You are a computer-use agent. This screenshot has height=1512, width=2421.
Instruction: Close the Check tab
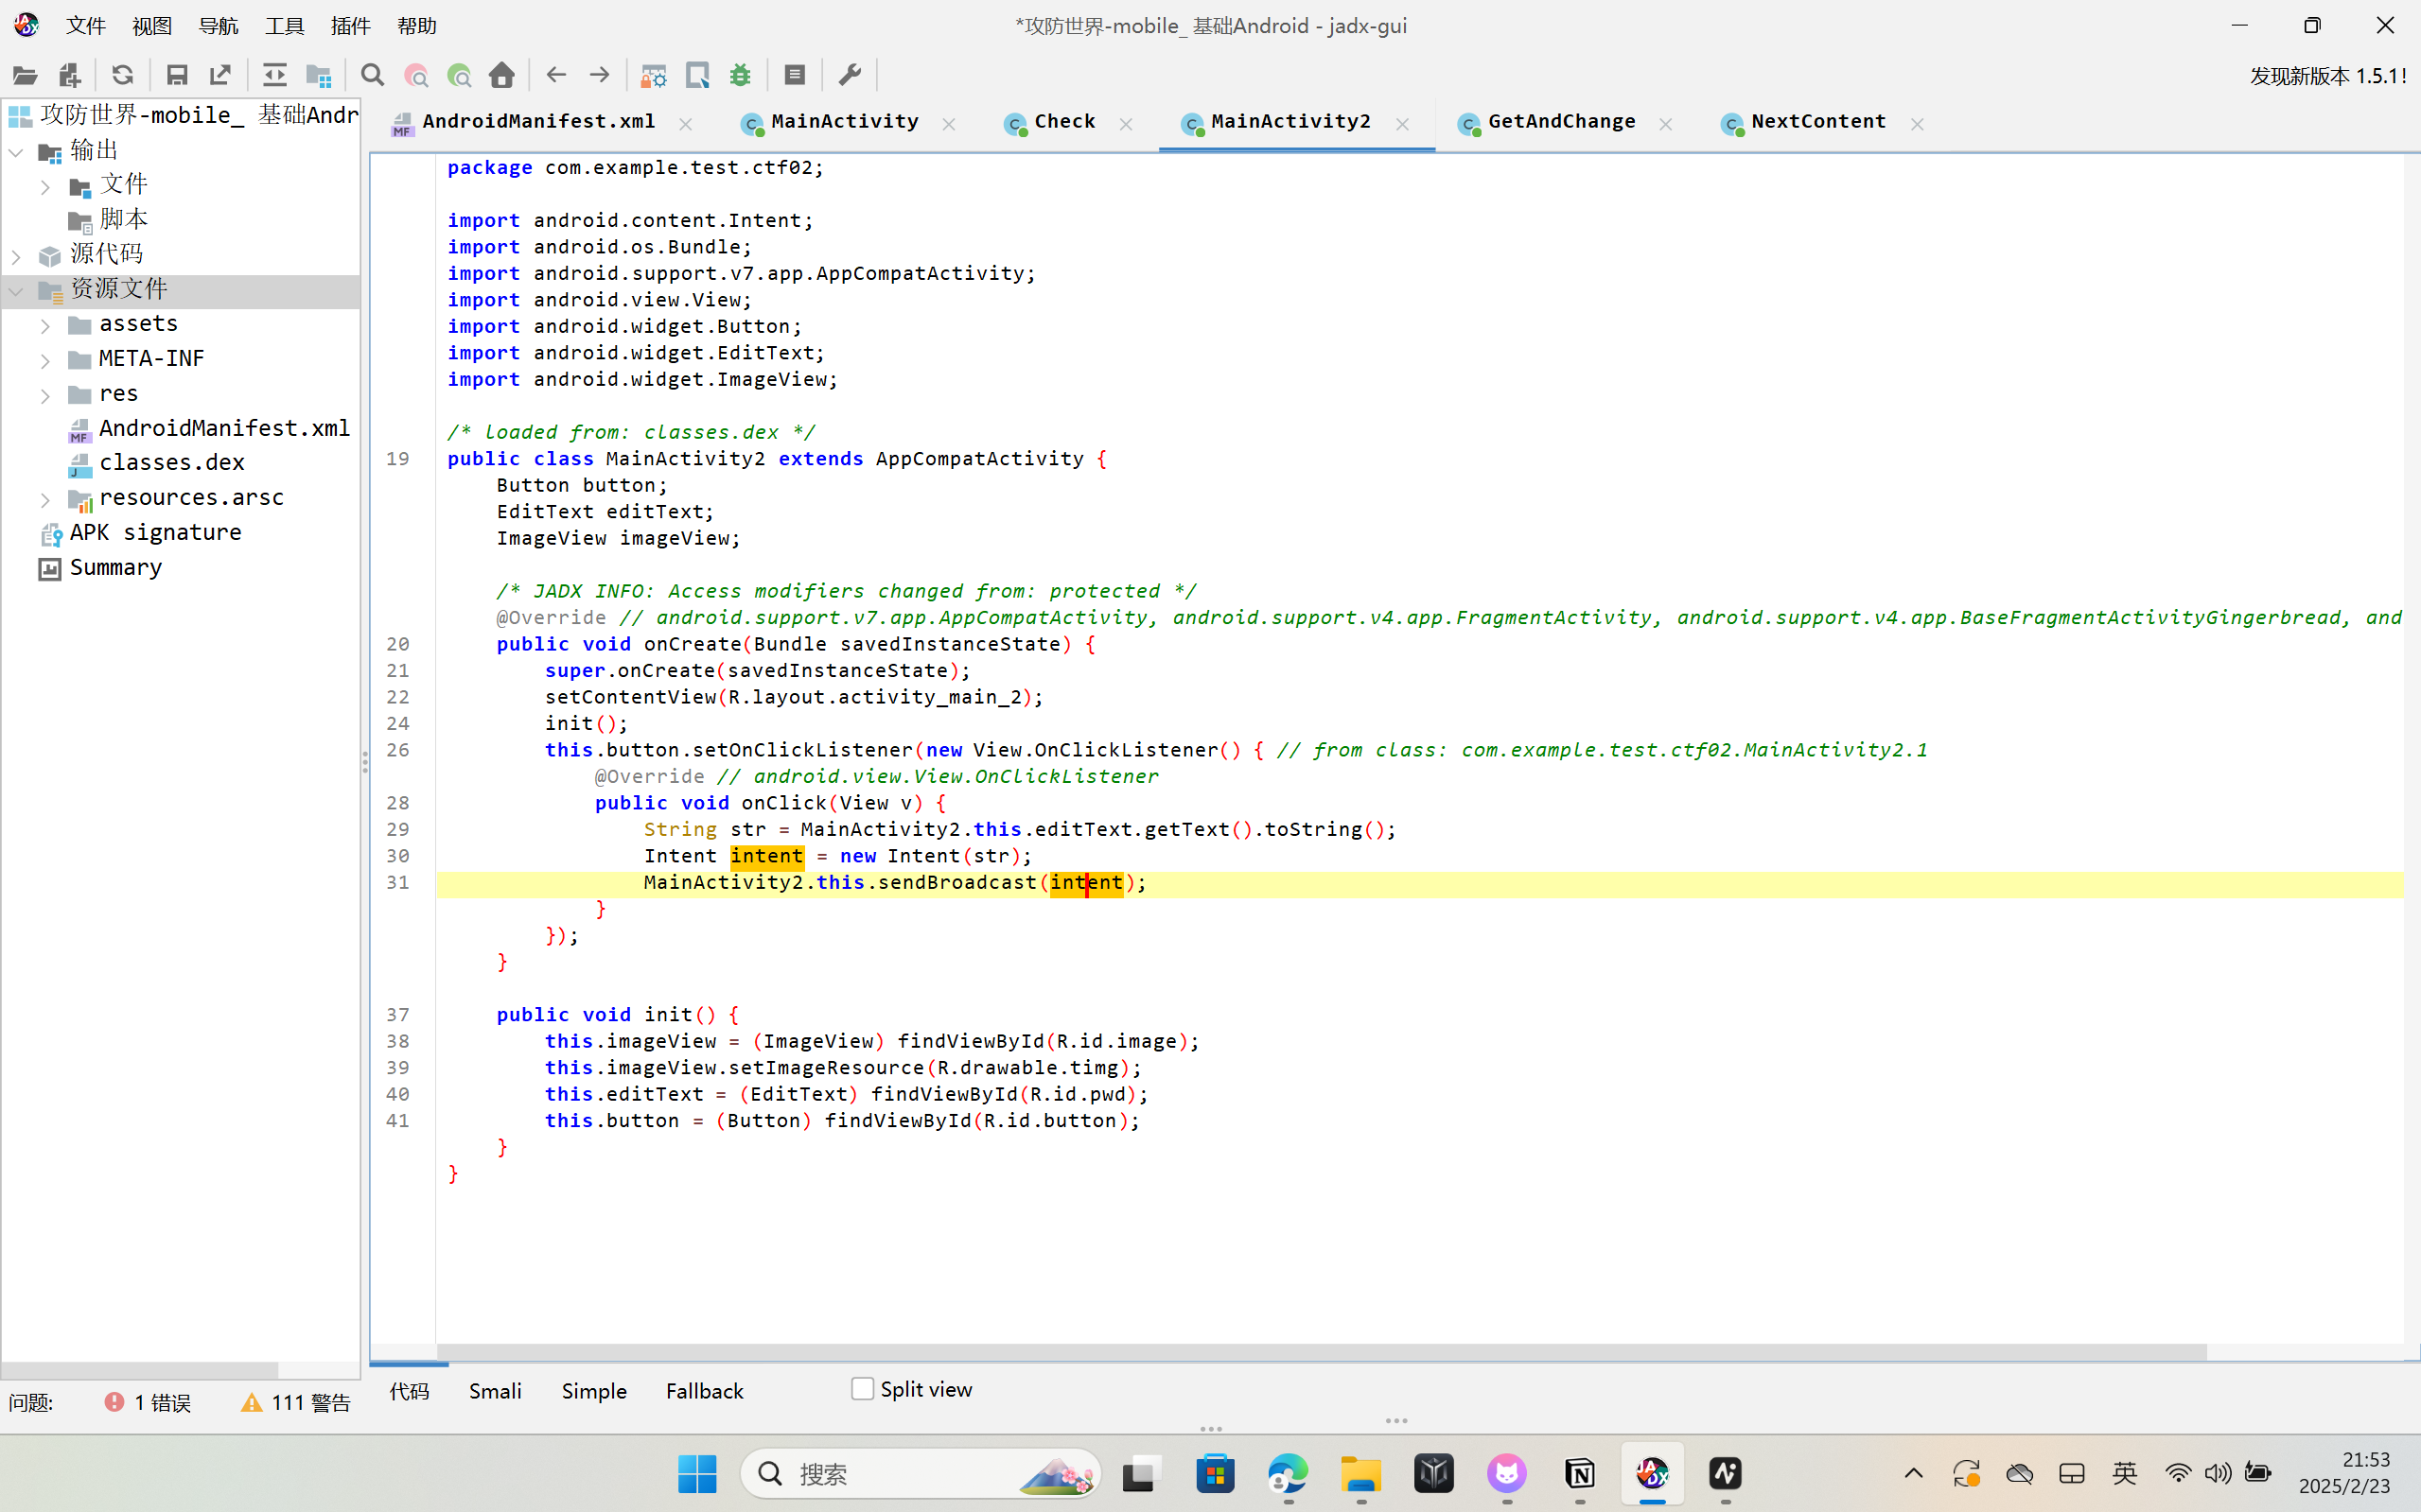coord(1127,124)
